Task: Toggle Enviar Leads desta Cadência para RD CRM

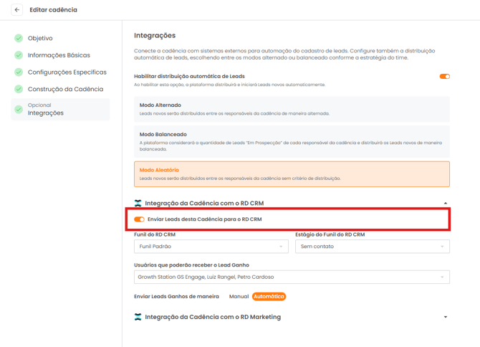Action: coord(140,219)
